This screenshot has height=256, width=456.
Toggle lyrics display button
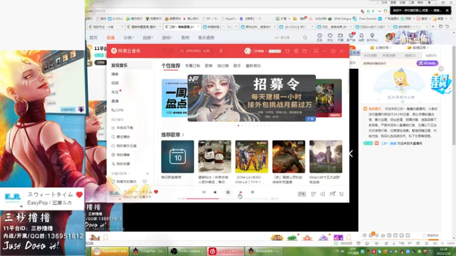click(252, 192)
